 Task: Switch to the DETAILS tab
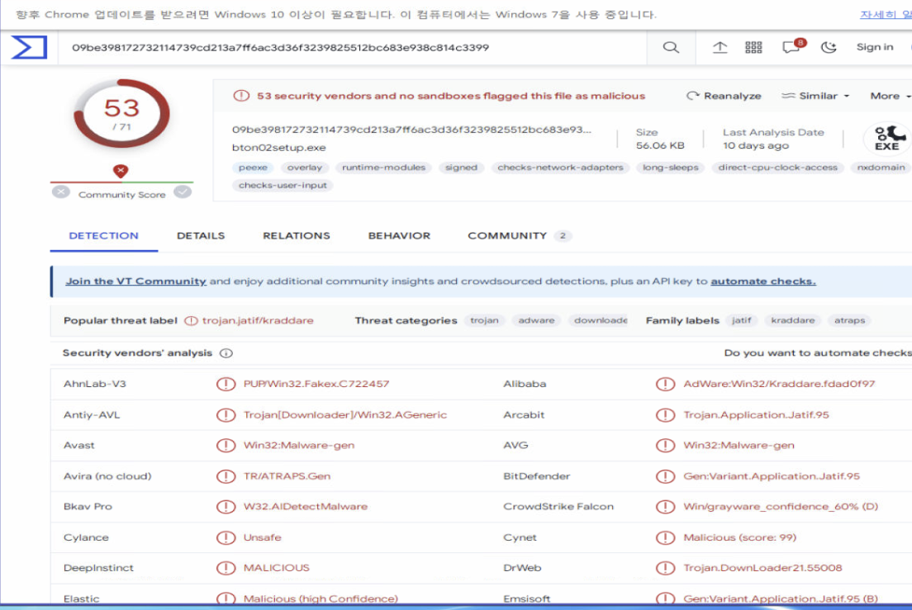(x=201, y=236)
